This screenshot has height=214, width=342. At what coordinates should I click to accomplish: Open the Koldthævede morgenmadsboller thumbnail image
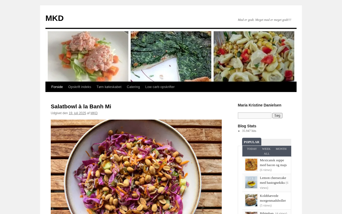[x=251, y=200]
